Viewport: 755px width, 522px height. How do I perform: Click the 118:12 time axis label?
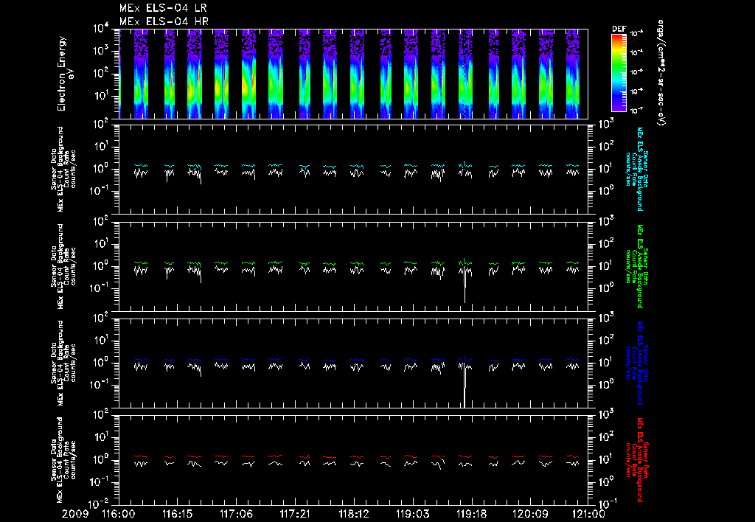(x=354, y=515)
